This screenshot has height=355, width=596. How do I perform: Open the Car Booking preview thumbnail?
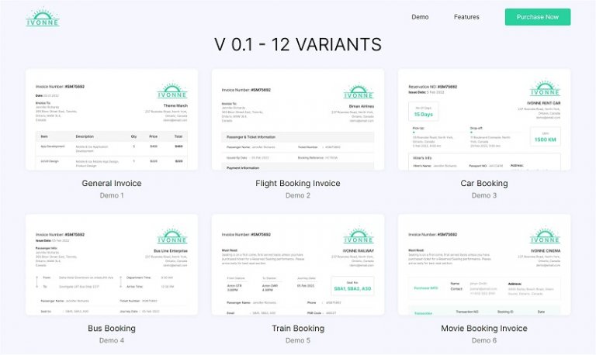pos(483,120)
